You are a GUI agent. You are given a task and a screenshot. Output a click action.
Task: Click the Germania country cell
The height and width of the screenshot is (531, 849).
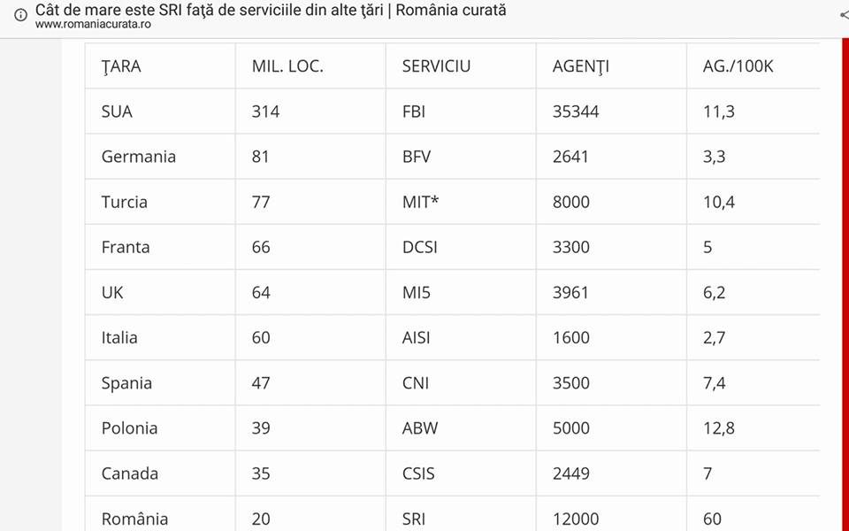tap(139, 157)
